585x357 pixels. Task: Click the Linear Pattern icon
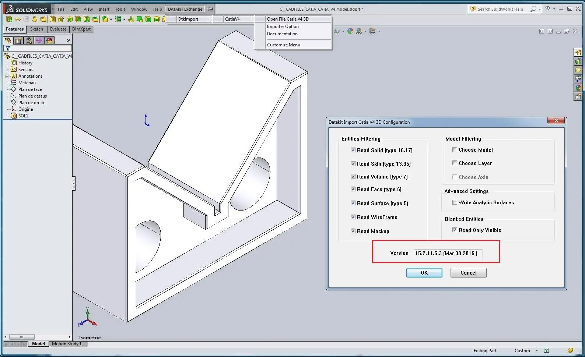point(118,19)
